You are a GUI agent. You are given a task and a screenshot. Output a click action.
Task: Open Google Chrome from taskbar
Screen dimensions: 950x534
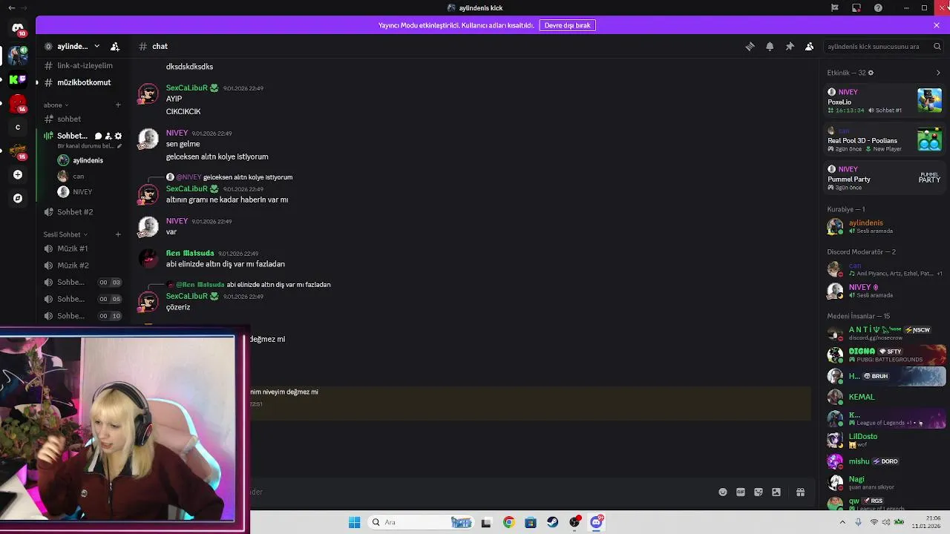[508, 522]
